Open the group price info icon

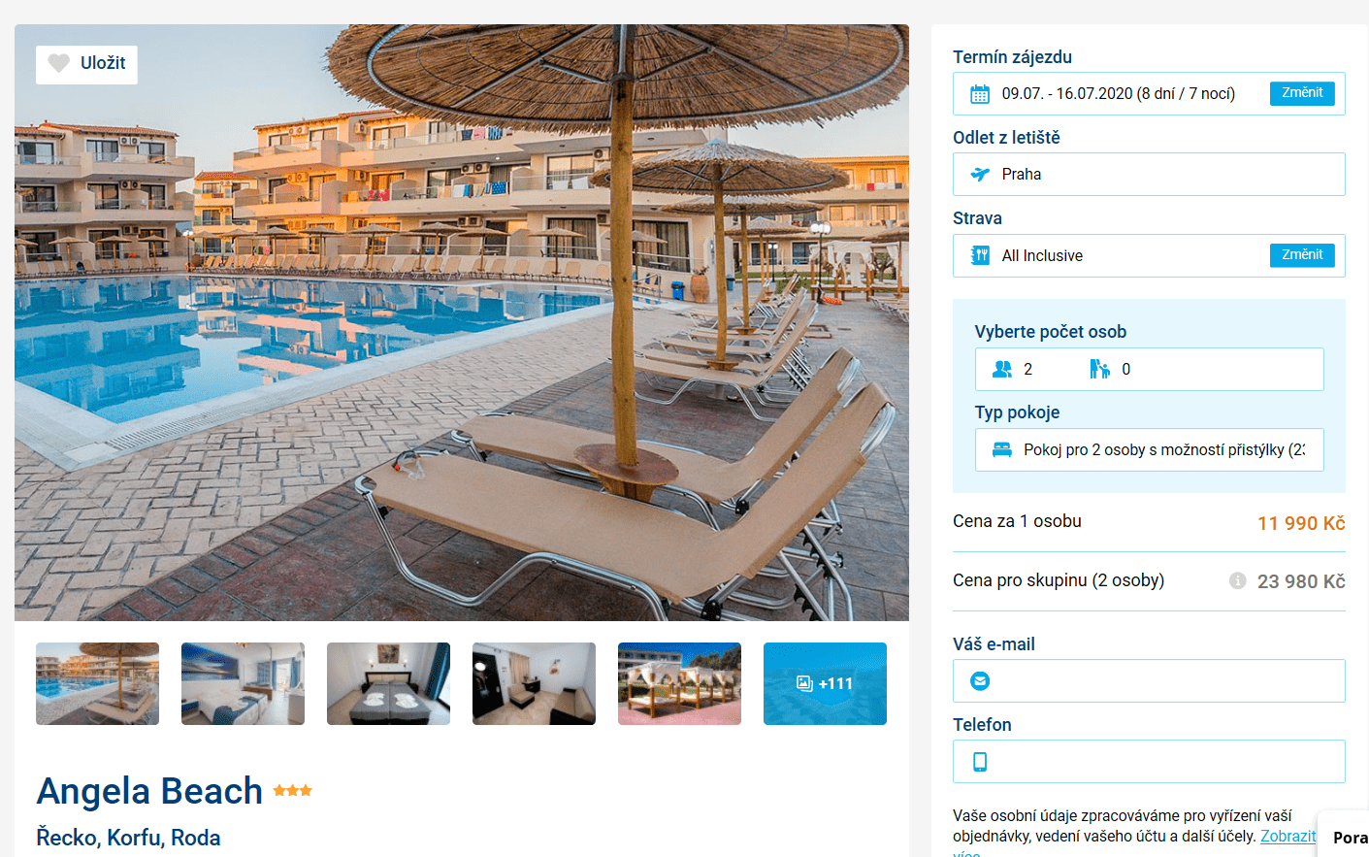[1237, 580]
